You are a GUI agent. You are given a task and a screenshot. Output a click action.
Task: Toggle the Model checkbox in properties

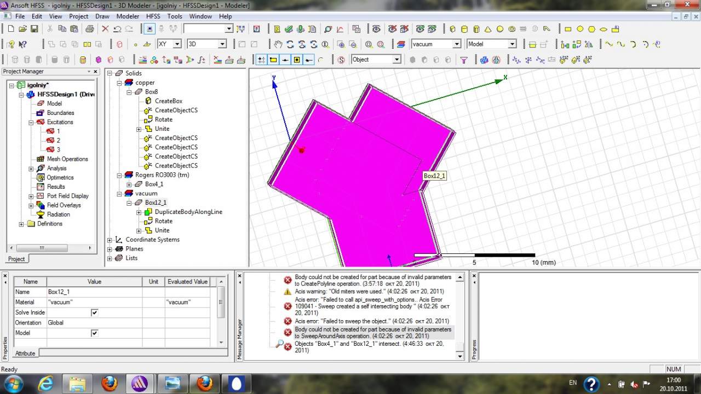tap(94, 333)
